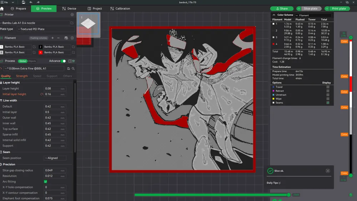Click search icon beside process preset

[x=73, y=69]
